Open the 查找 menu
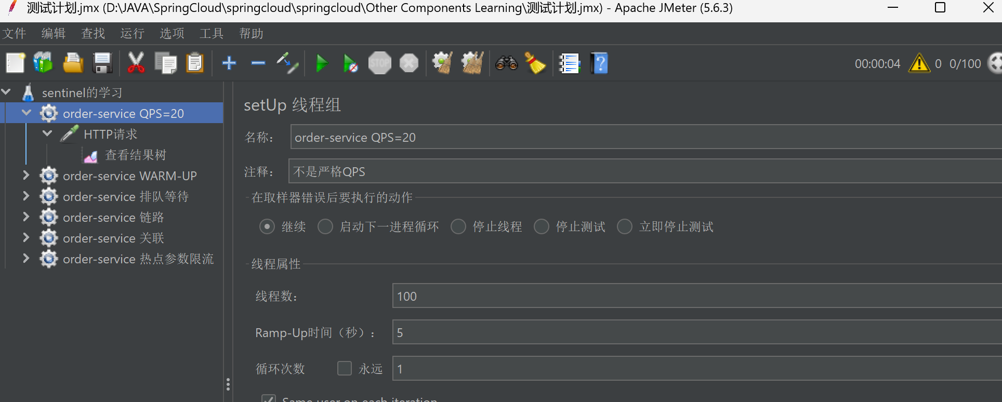The image size is (1002, 402). 94,33
